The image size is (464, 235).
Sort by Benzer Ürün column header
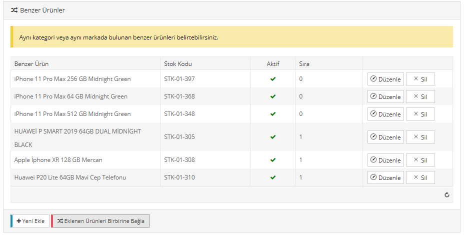tap(31, 64)
